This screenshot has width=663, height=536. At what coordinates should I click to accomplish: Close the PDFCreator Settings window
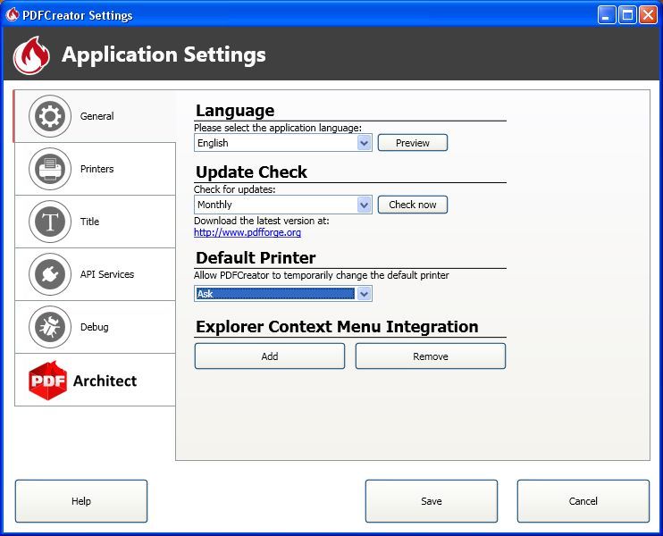[x=648, y=15]
